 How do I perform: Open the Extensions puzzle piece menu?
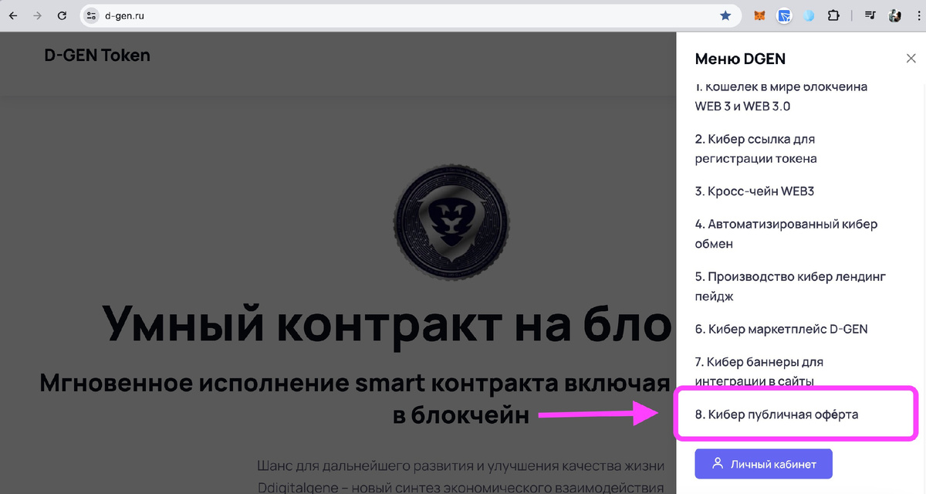[x=833, y=15]
